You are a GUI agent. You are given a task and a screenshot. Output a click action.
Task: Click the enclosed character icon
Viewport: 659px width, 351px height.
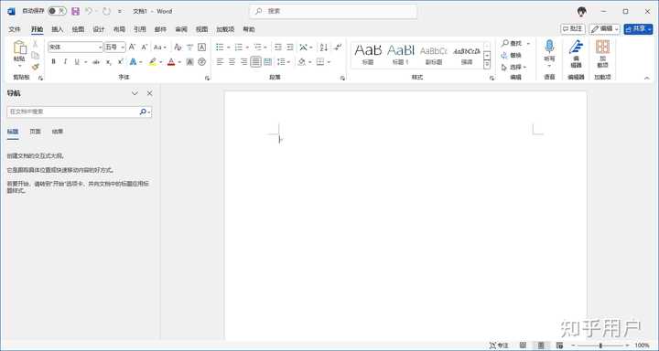(x=201, y=62)
